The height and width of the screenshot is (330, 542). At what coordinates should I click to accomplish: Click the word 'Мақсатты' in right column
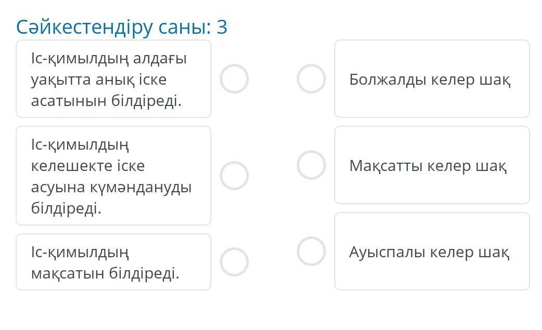click(386, 166)
